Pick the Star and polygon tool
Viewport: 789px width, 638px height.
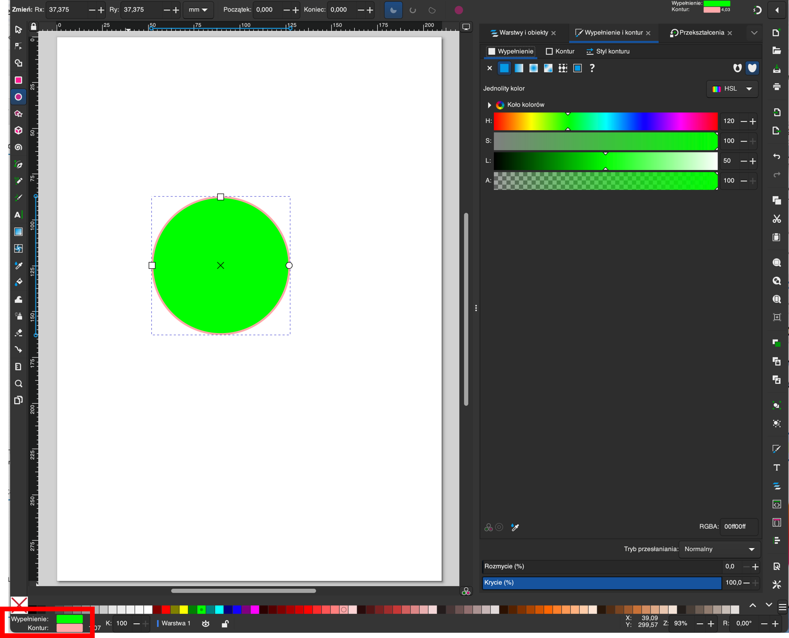18,113
